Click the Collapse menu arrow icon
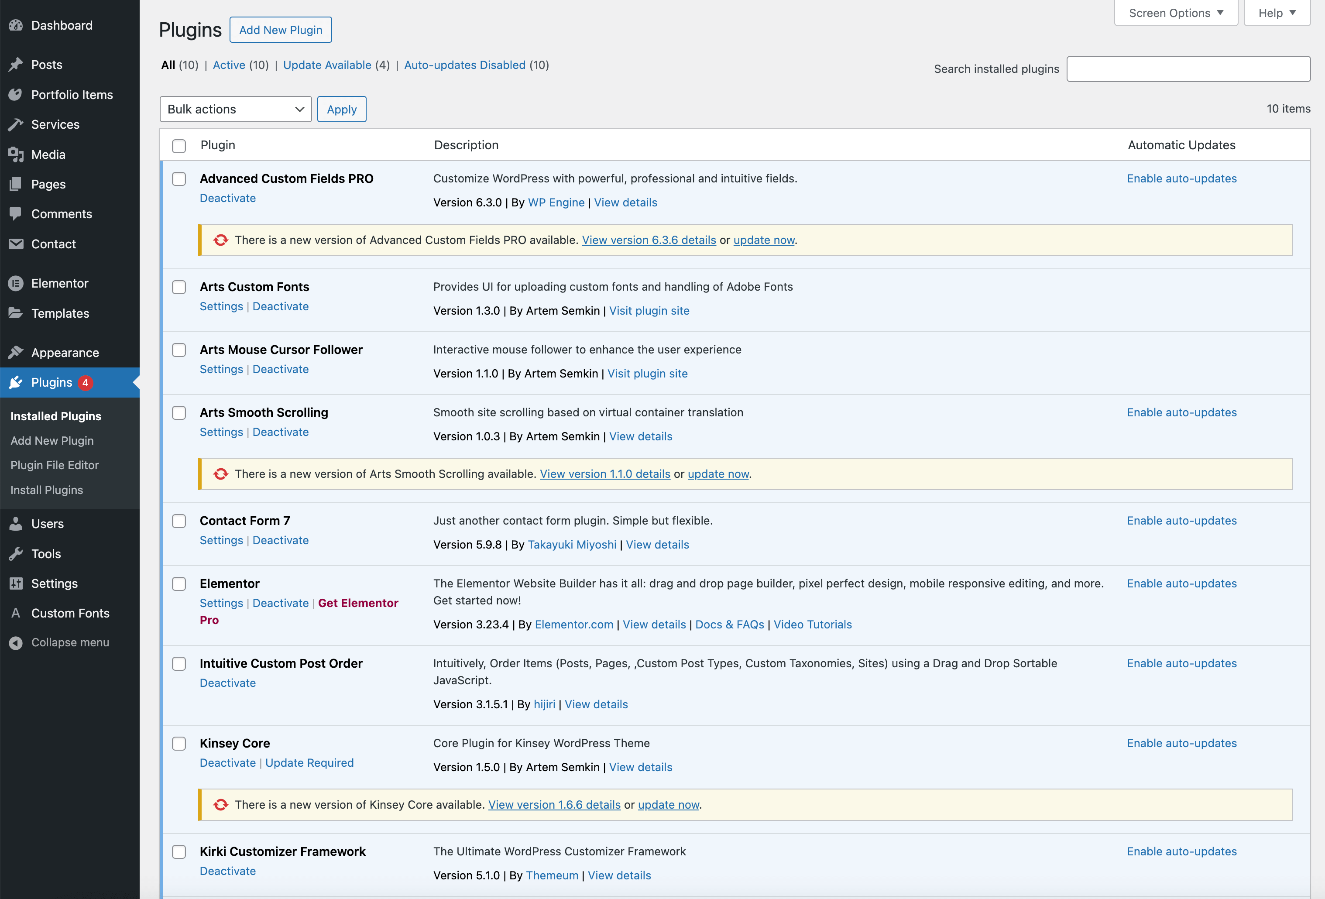The width and height of the screenshot is (1325, 899). click(16, 642)
